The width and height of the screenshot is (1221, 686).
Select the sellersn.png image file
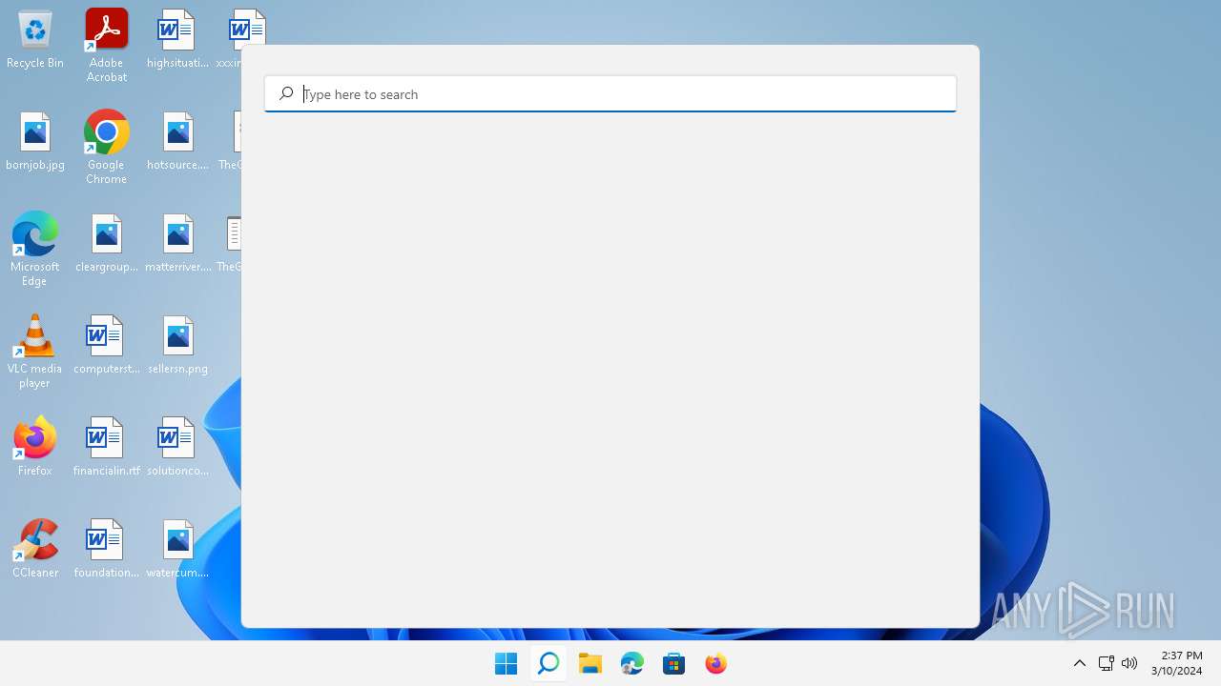pyautogui.click(x=177, y=346)
